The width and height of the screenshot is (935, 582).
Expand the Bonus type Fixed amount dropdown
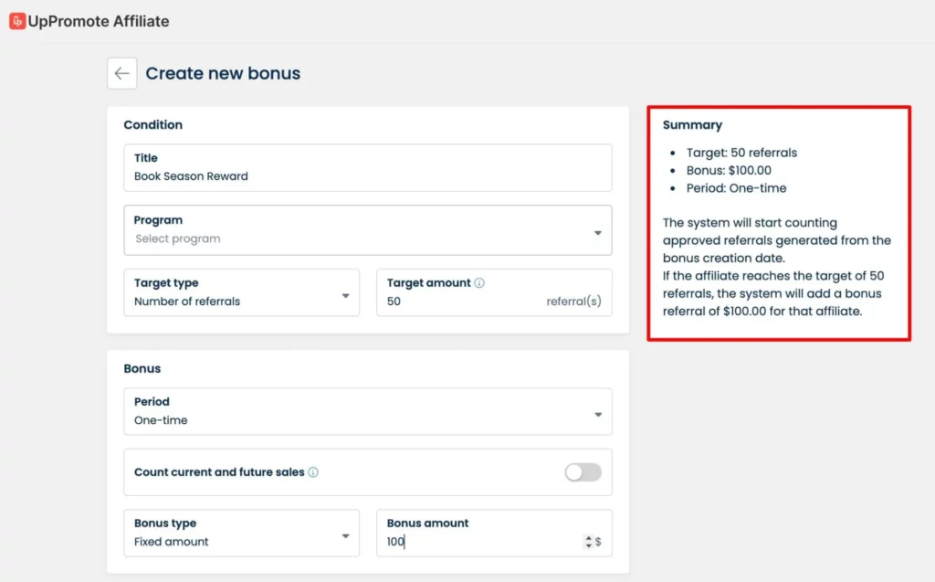pyautogui.click(x=241, y=533)
